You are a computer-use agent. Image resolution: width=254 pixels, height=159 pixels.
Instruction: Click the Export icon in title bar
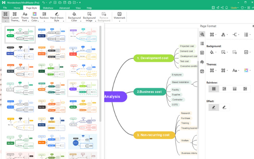75,3
